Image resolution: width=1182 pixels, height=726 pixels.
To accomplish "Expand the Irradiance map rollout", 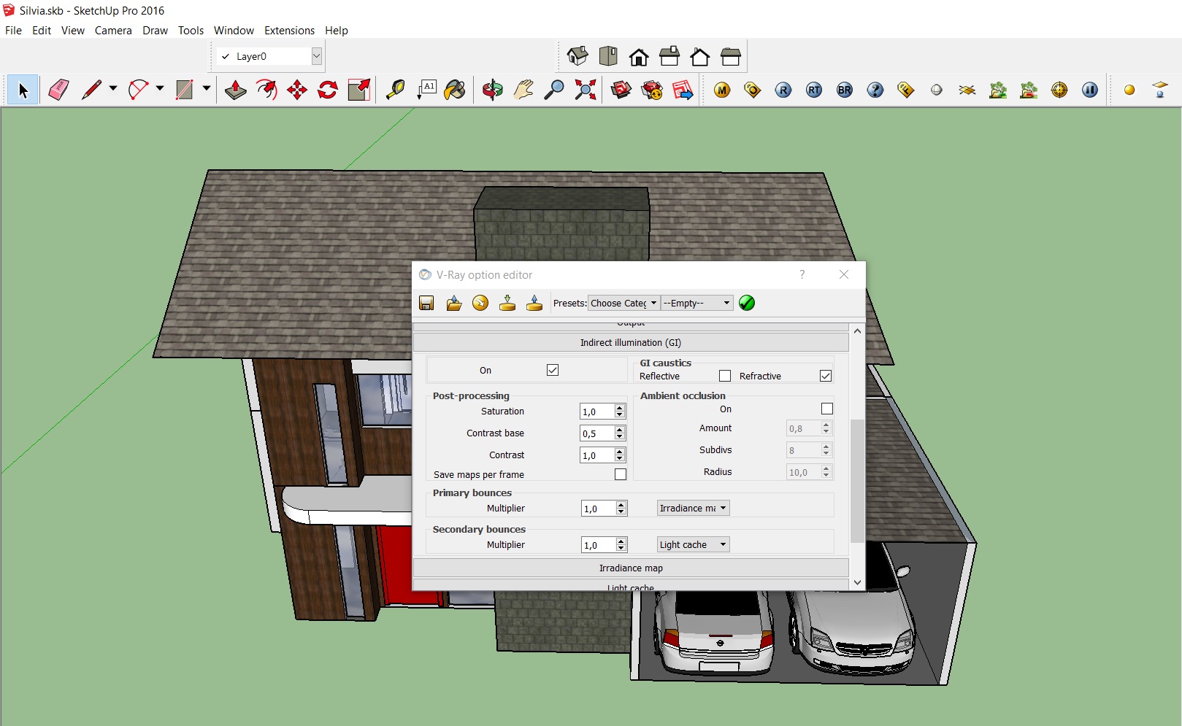I will [631, 568].
